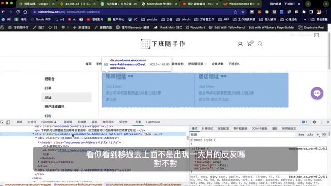Screen dimensions: 331x186
Task: Open the 控制台 account menu item
Action: pyautogui.click(x=50, y=79)
